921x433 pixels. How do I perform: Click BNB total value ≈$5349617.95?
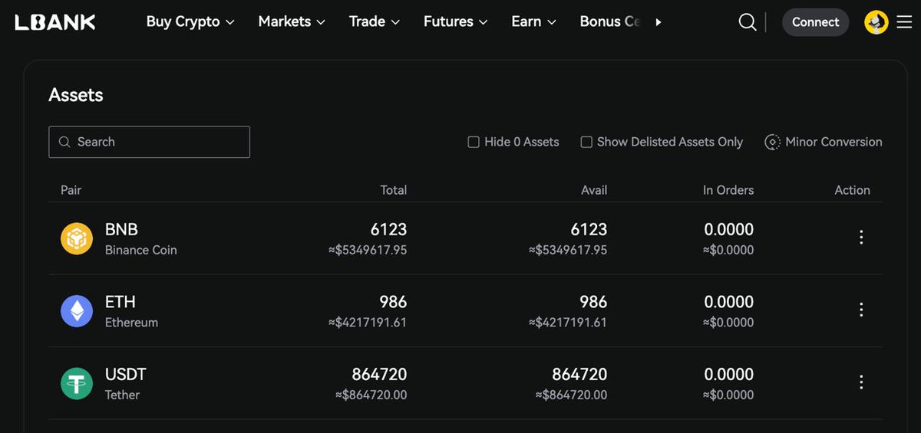367,250
